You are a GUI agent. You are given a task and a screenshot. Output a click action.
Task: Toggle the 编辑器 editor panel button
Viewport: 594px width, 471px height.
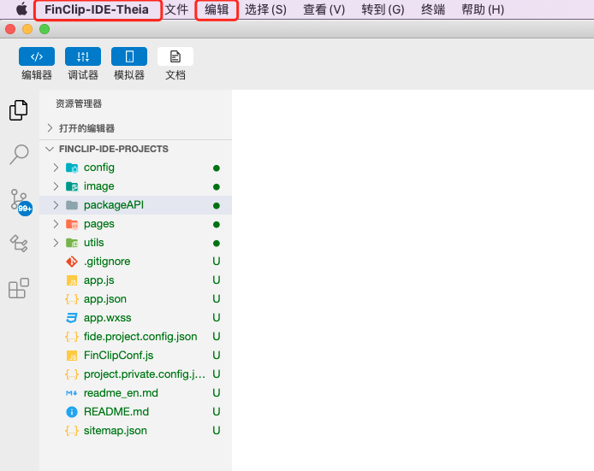click(37, 56)
